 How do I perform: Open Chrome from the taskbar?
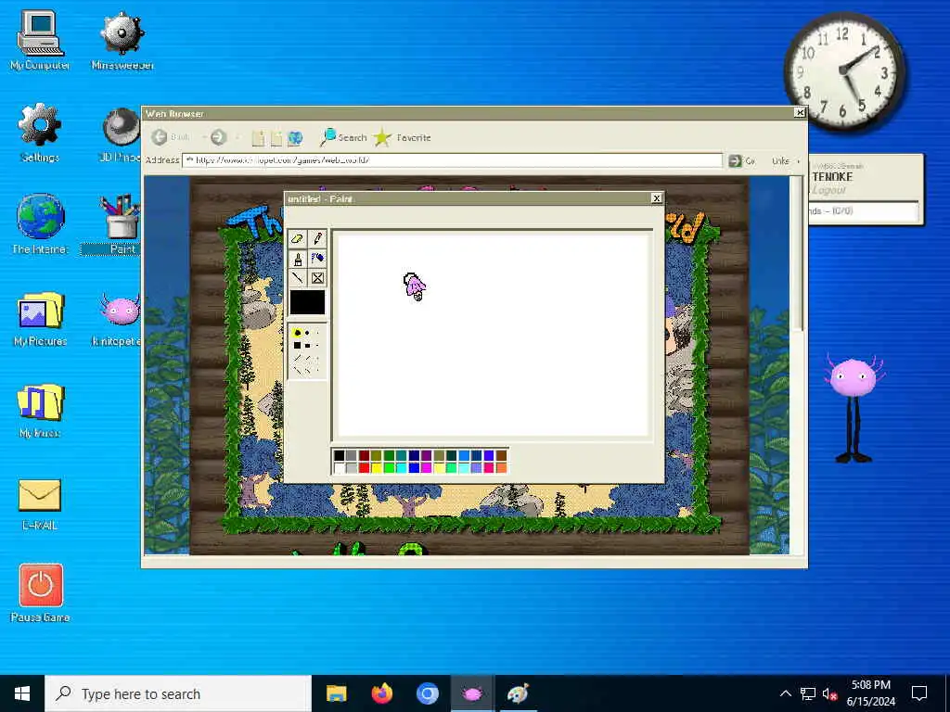pos(427,693)
